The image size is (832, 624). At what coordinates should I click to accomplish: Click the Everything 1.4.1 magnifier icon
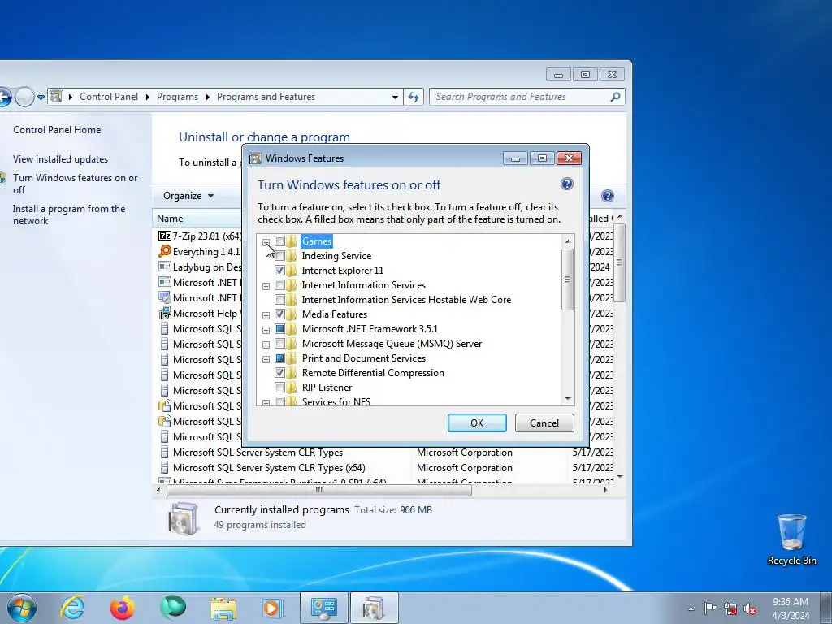point(164,252)
